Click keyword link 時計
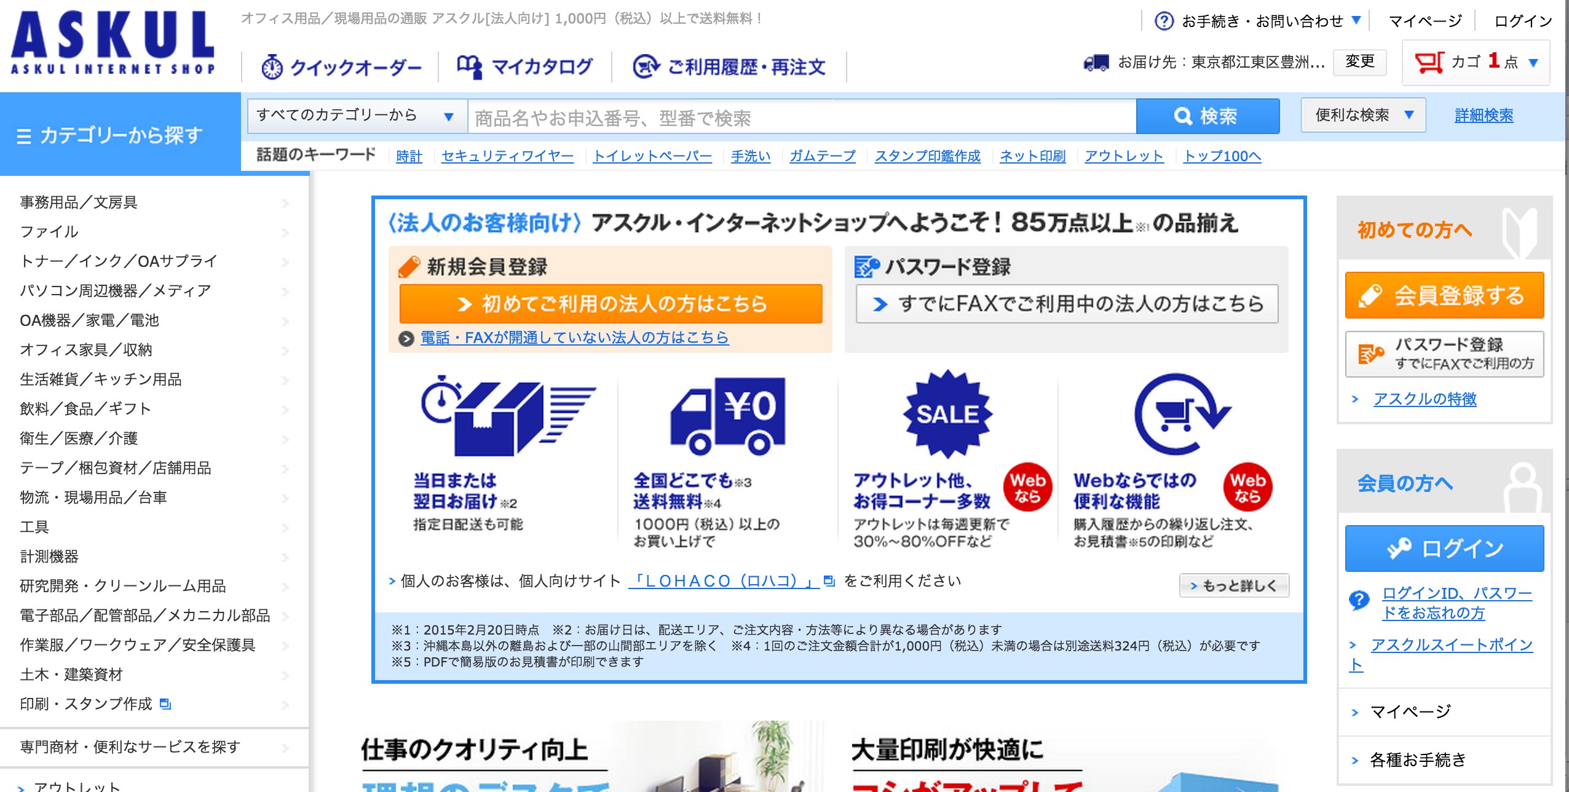The image size is (1569, 792). tap(409, 156)
